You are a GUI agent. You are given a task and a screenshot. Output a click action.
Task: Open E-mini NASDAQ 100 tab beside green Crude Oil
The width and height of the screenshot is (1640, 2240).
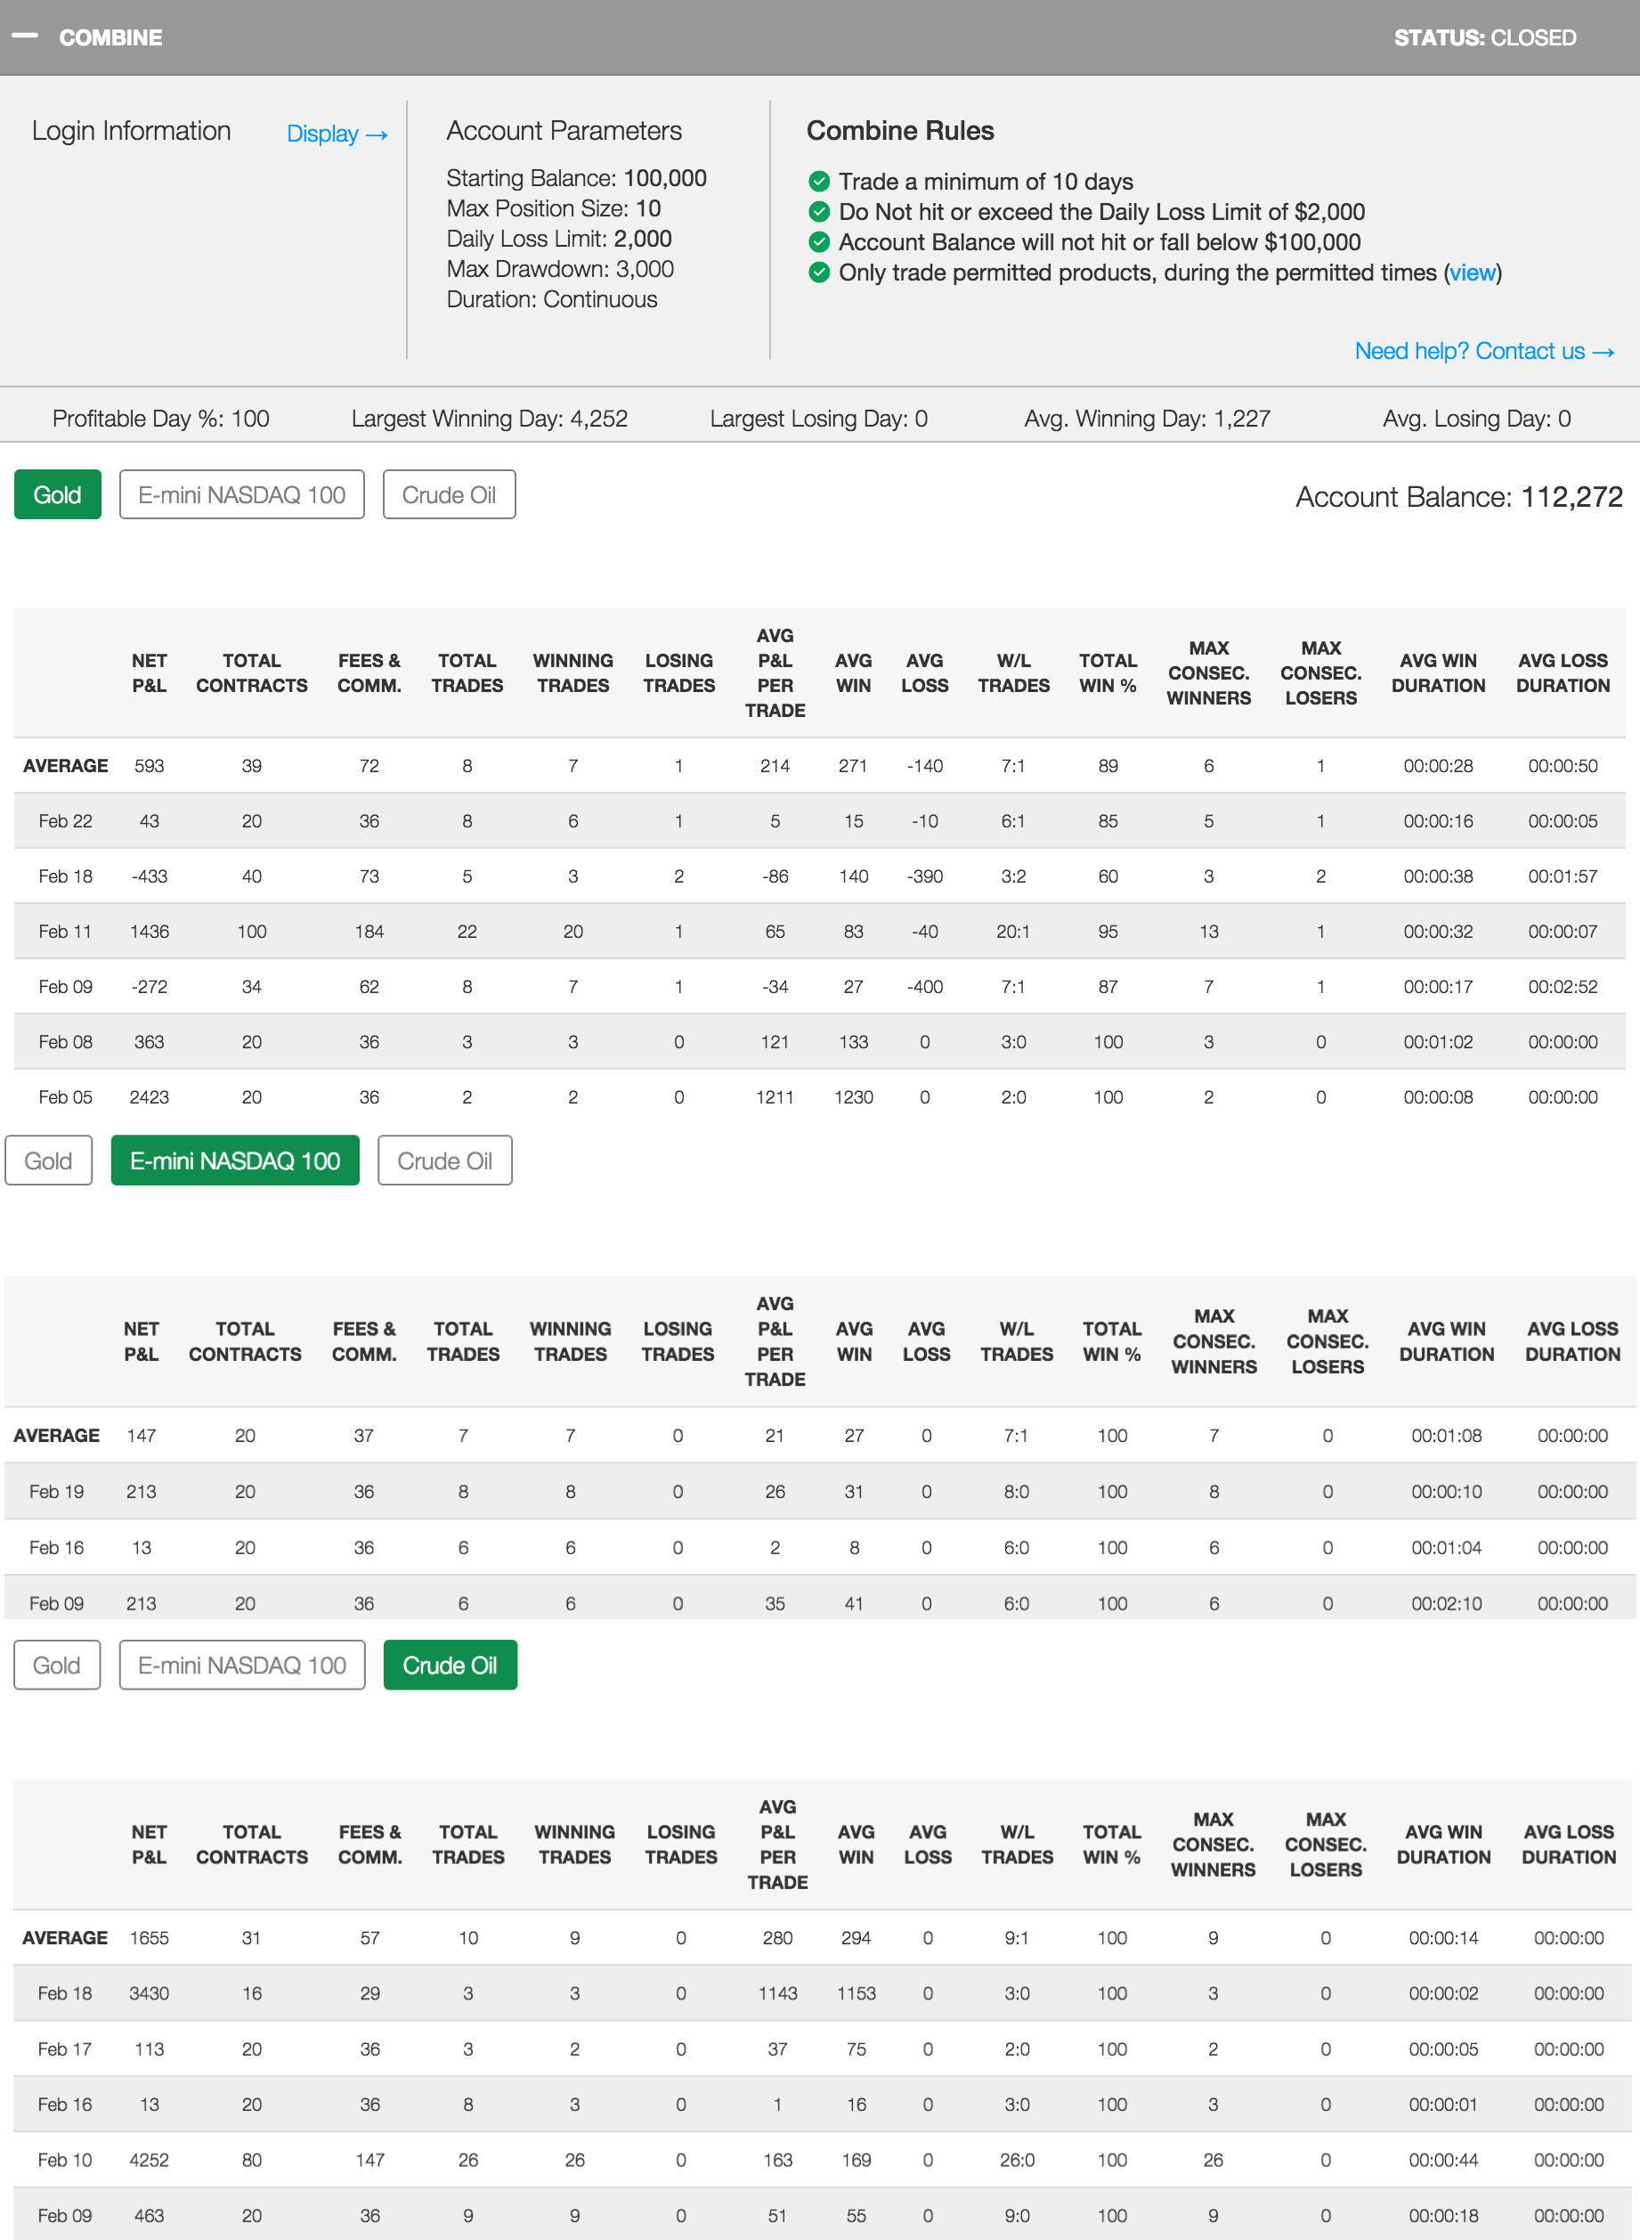tap(242, 1666)
